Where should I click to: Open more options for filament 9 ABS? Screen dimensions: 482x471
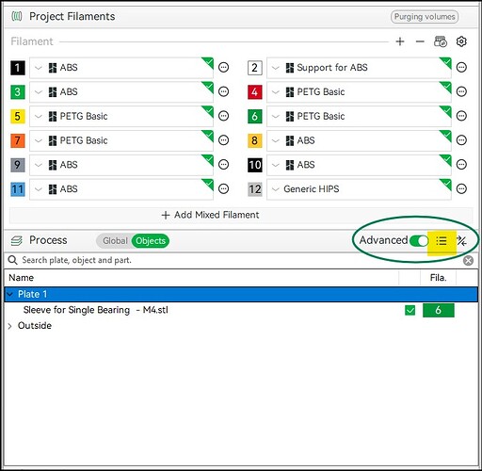pos(223,164)
